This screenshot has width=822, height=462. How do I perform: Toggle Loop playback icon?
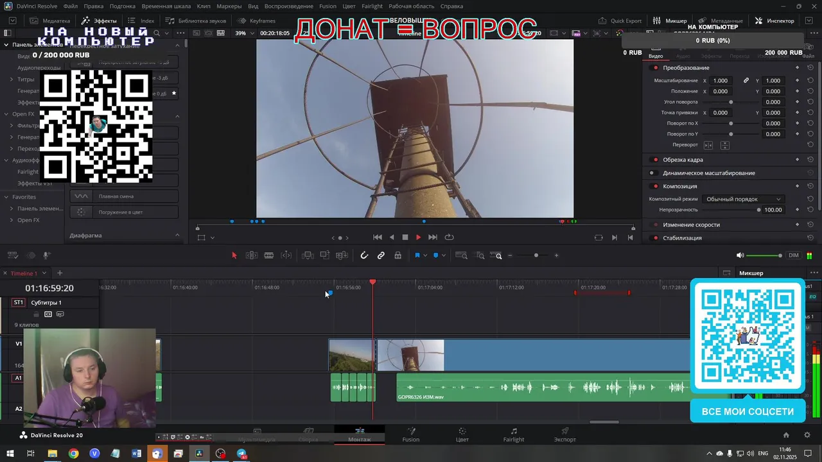coord(450,237)
